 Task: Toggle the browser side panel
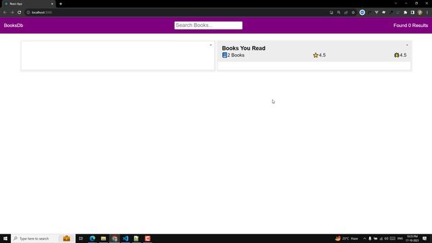point(412,12)
